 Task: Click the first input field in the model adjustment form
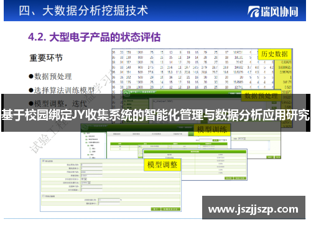(x=91, y=165)
